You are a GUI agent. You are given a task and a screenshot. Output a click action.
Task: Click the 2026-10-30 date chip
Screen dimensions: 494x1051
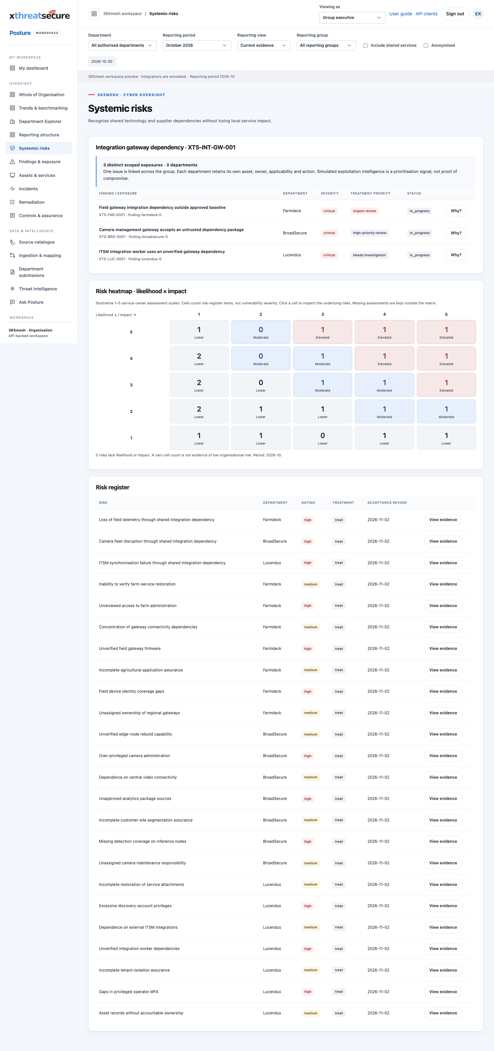pyautogui.click(x=102, y=61)
